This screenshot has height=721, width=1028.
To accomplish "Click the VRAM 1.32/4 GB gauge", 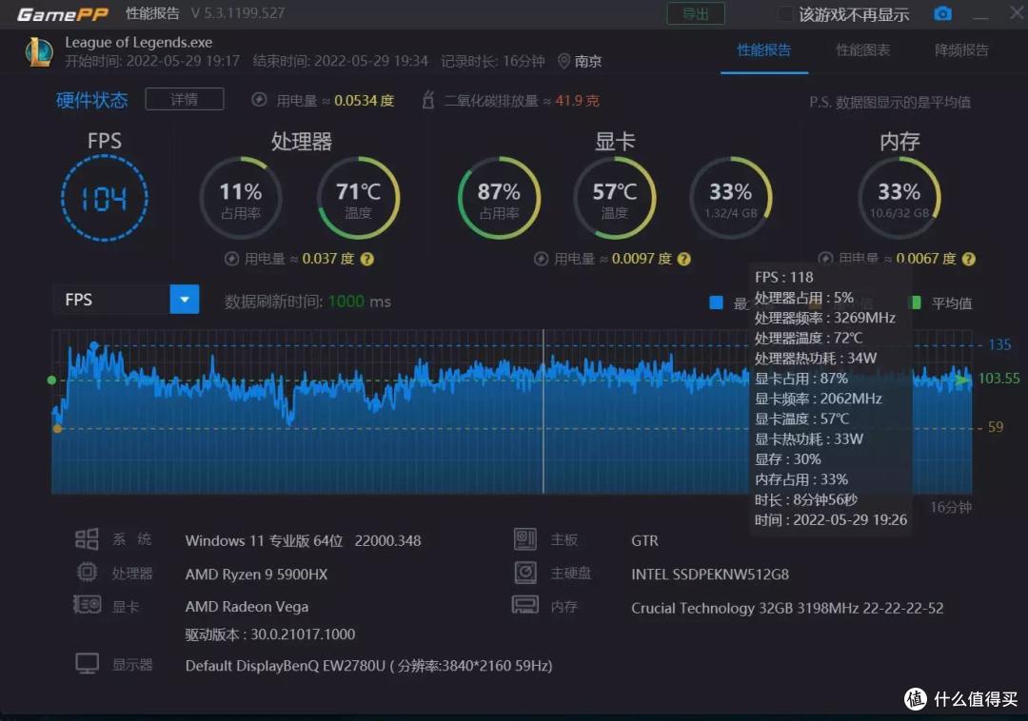I will (730, 198).
